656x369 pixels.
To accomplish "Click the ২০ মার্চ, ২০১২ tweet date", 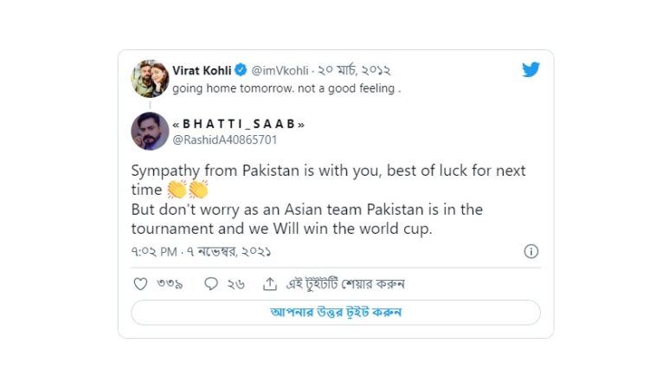I will click(x=354, y=70).
